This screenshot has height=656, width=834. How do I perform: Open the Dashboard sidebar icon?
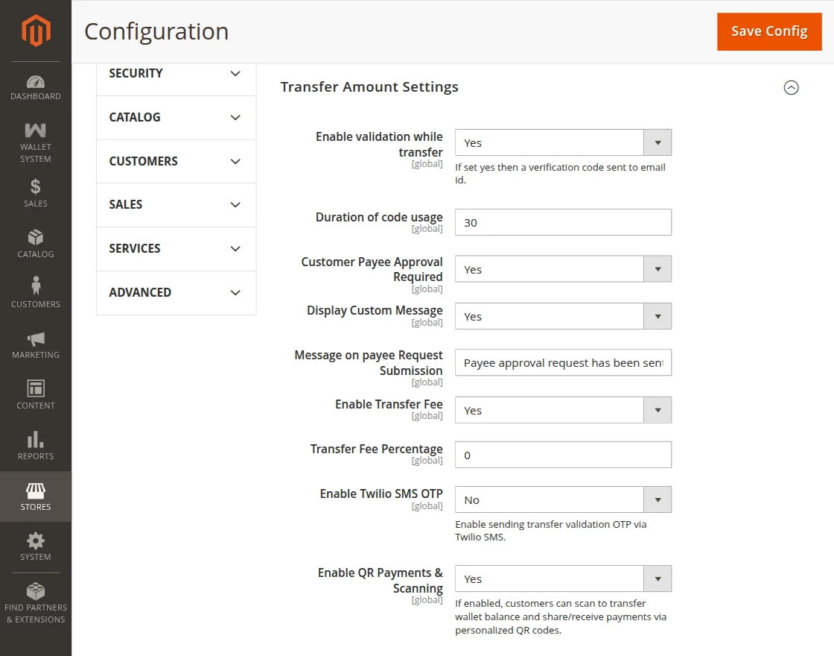pyautogui.click(x=36, y=81)
